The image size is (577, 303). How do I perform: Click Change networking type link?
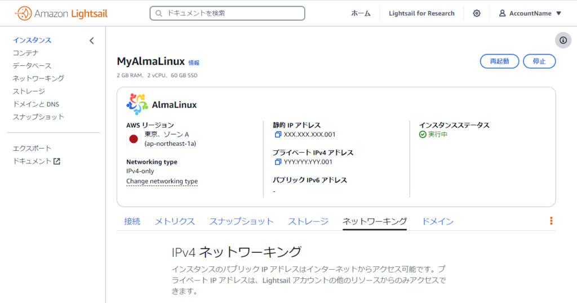(x=162, y=181)
